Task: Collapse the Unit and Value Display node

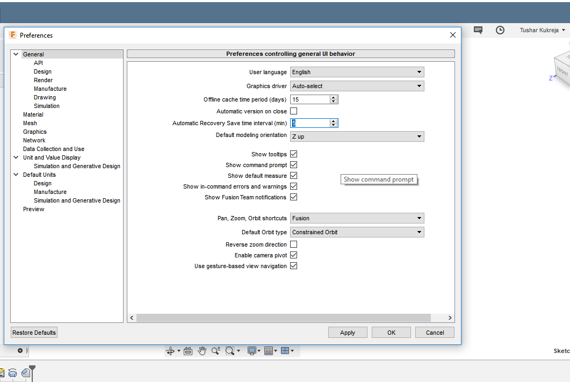Action: 16,157
